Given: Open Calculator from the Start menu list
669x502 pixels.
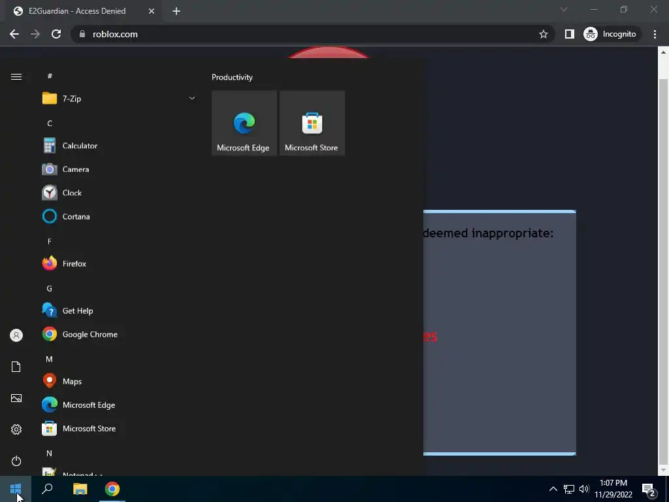Looking at the screenshot, I should pos(119,146).
